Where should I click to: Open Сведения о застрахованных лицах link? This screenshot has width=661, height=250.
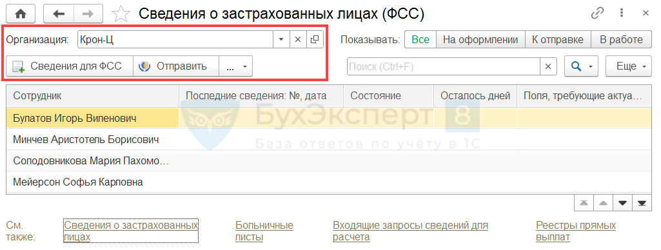tap(131, 231)
